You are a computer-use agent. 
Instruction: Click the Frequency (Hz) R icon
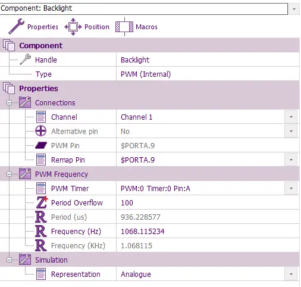pyautogui.click(x=41, y=231)
